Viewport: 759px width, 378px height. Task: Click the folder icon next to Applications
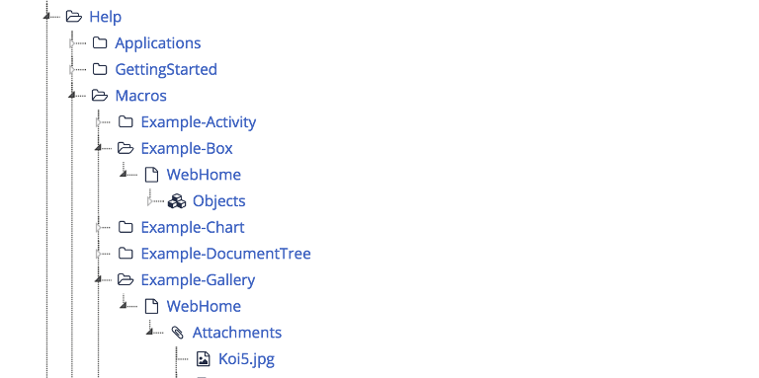tap(99, 43)
